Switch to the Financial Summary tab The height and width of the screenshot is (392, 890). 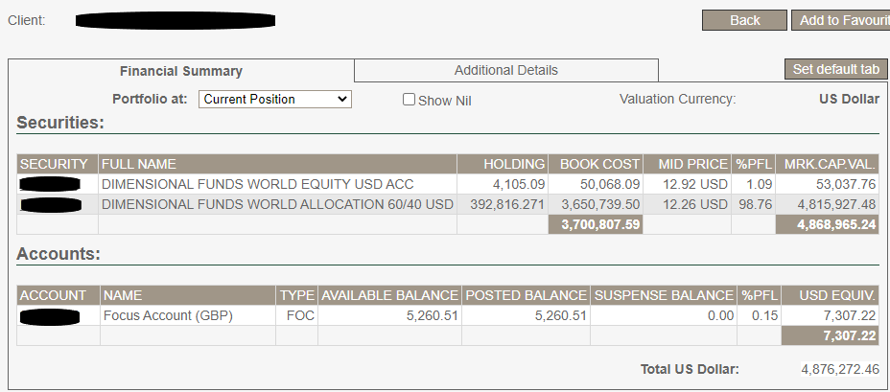(180, 71)
